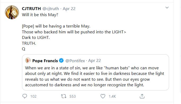Expand the tweet options chevron menu
The height and width of the screenshot is (104, 181).
coord(167,8)
